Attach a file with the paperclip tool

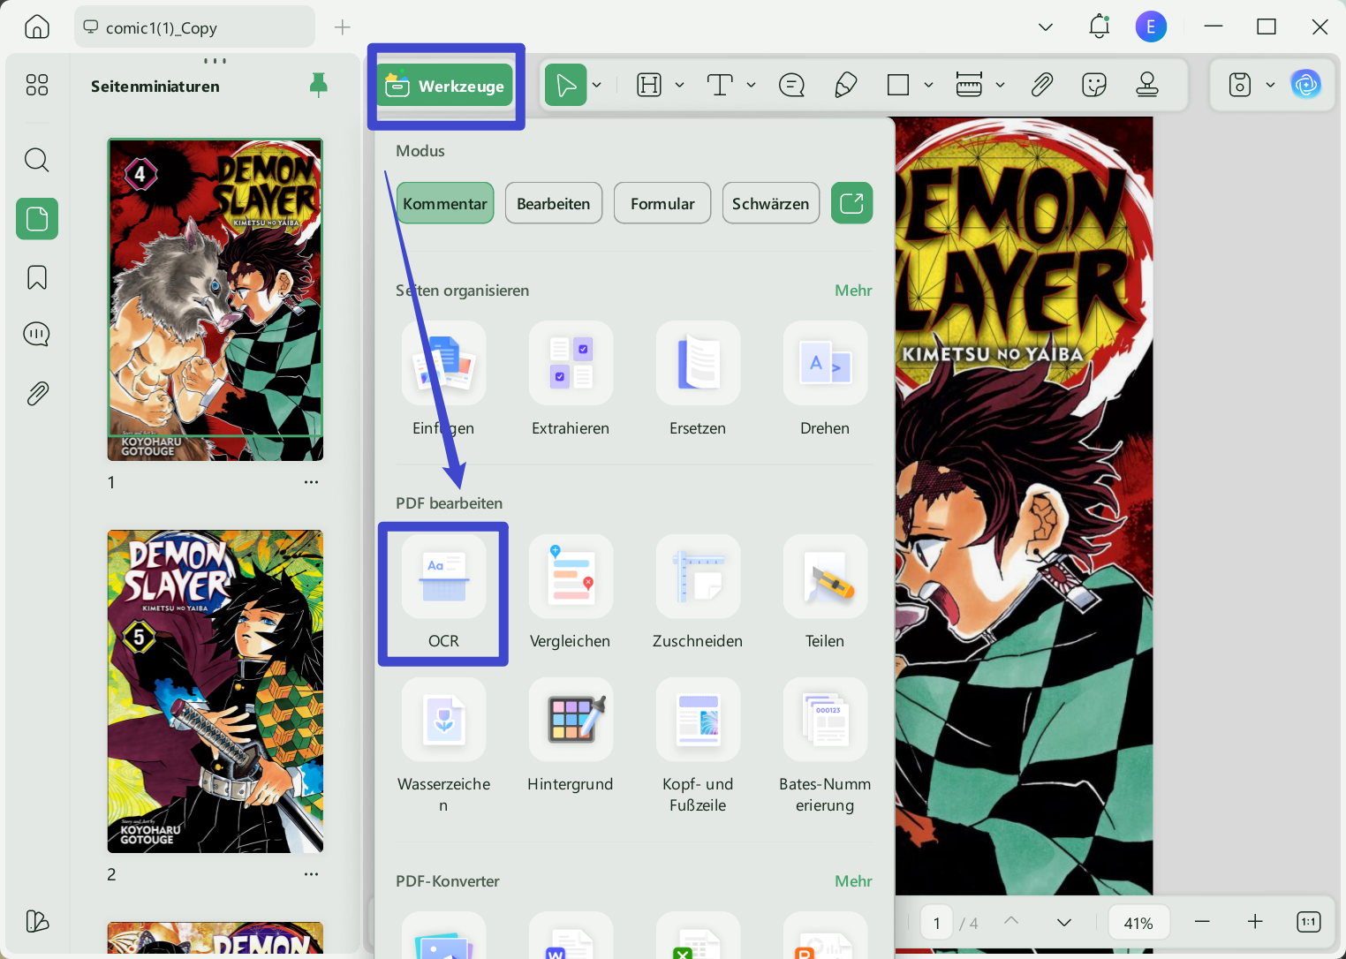tap(1042, 85)
